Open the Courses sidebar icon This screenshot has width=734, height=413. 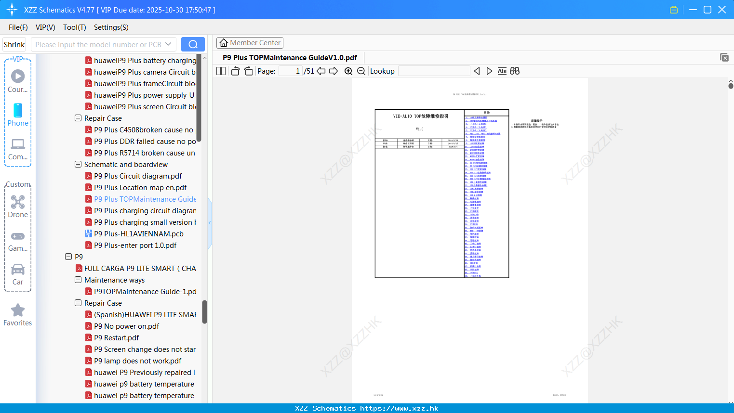[x=18, y=80]
